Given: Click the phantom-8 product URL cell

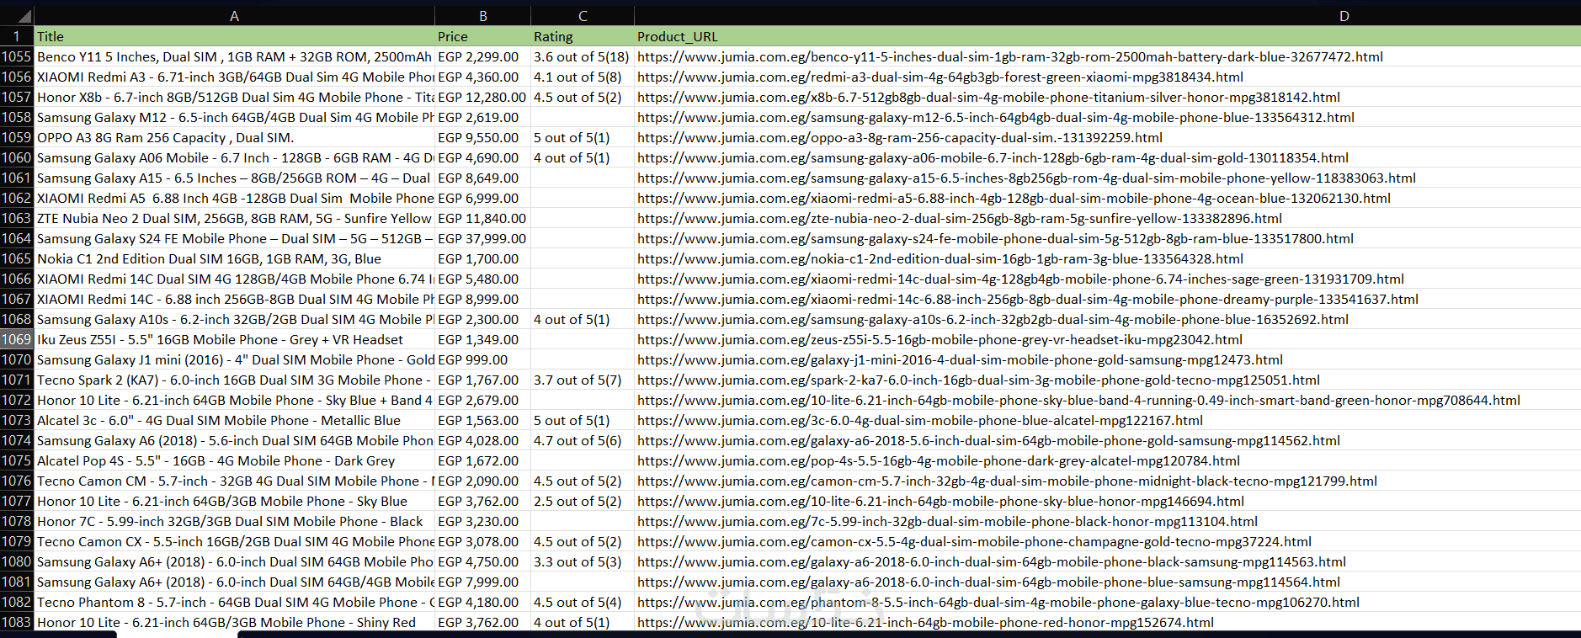Looking at the screenshot, I should click(1108, 602).
